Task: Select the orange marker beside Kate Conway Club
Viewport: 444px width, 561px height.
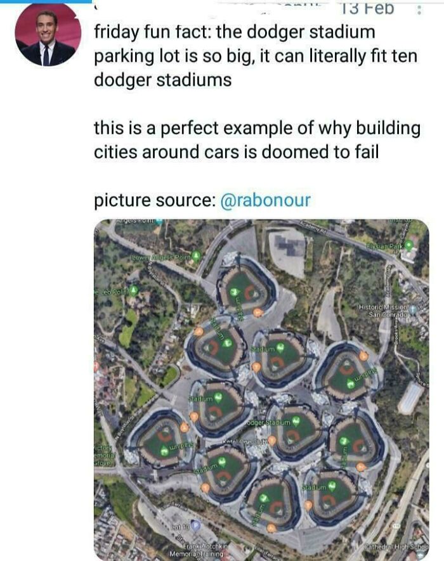Action: point(271,441)
